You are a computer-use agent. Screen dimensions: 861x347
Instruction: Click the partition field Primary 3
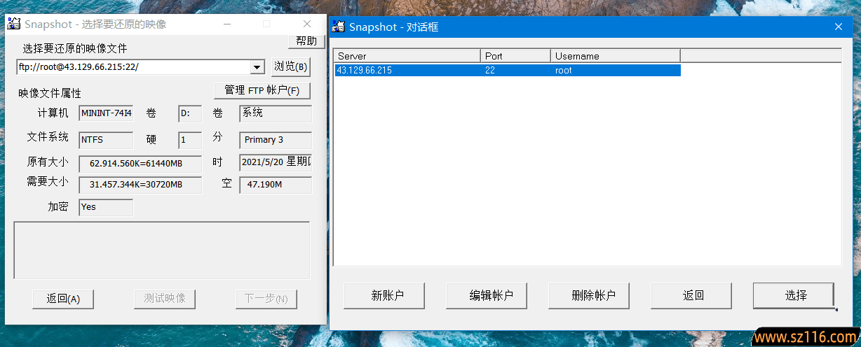coord(276,140)
